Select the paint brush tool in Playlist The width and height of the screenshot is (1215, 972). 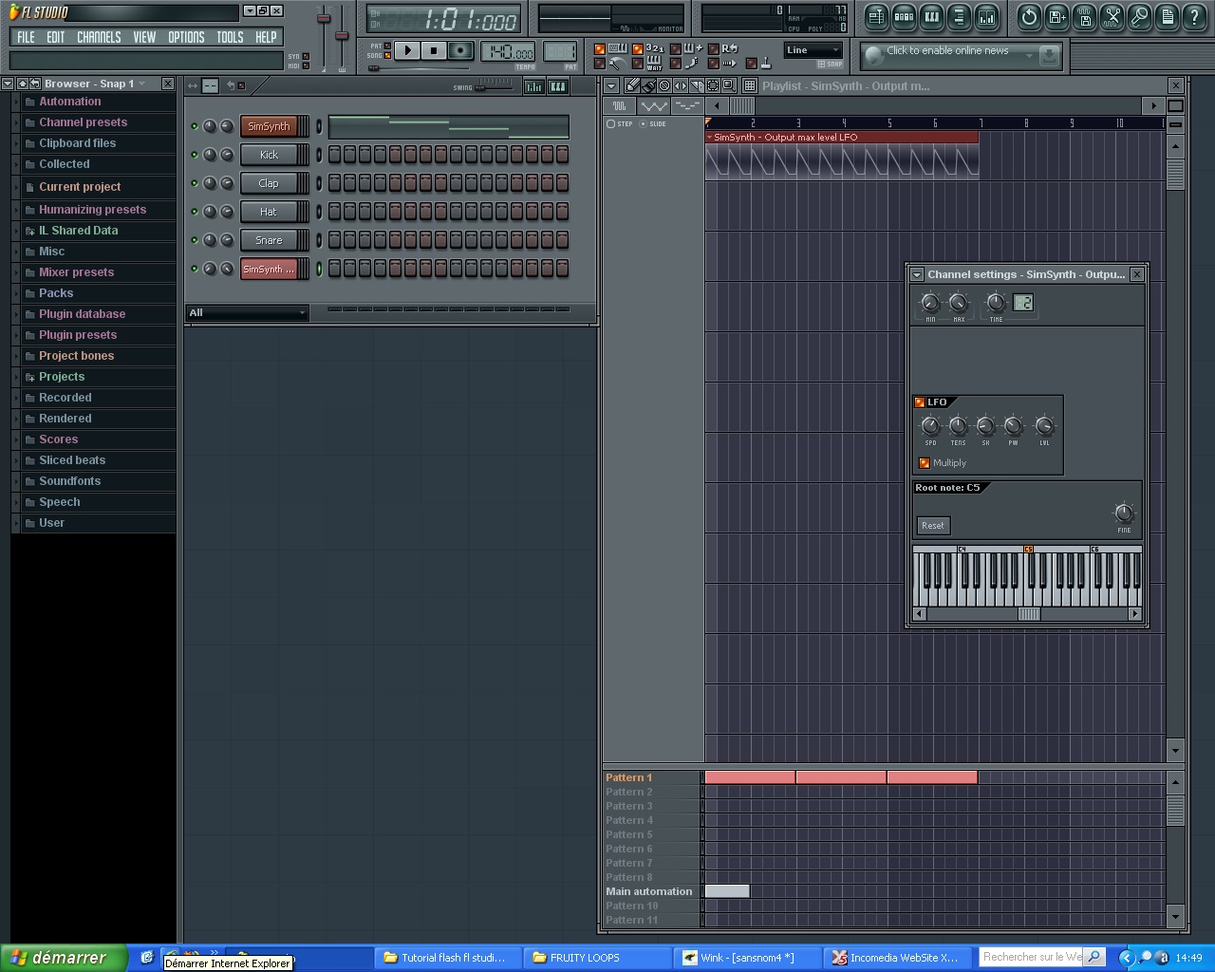648,85
